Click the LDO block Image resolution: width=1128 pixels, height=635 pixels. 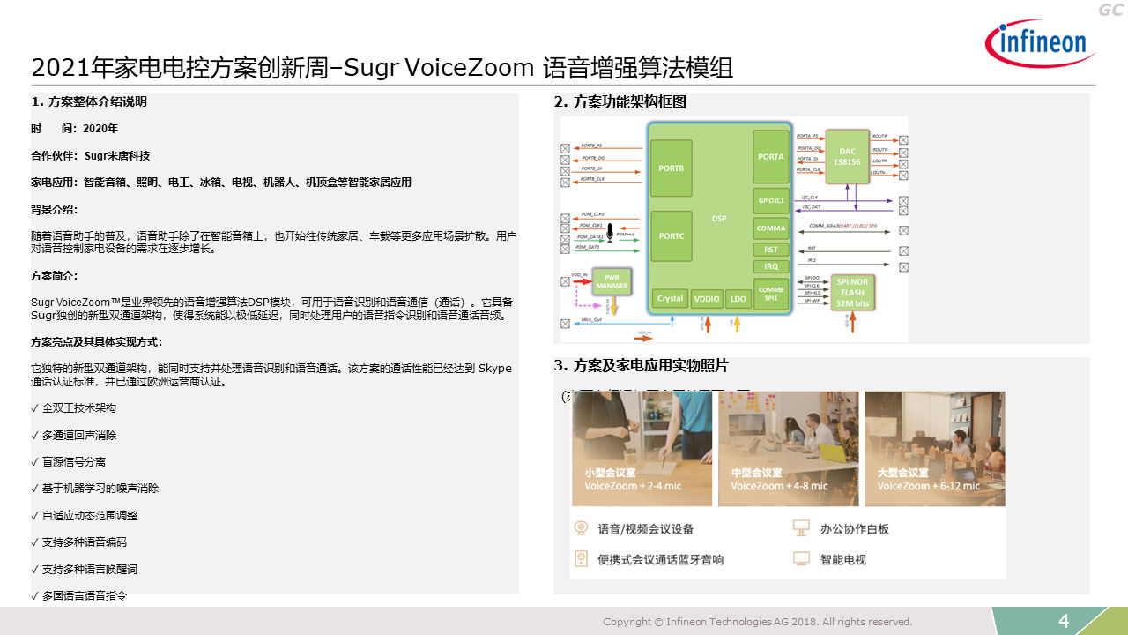point(738,299)
